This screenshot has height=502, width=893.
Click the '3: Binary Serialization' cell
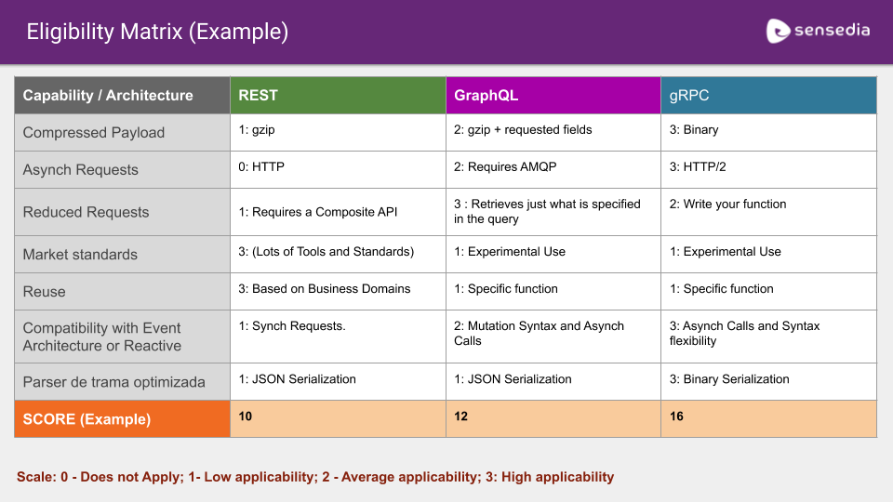tap(769, 382)
